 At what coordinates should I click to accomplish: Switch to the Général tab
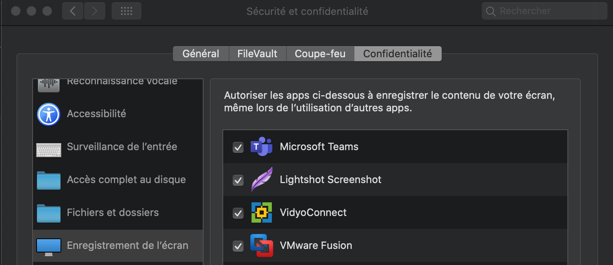coord(201,54)
